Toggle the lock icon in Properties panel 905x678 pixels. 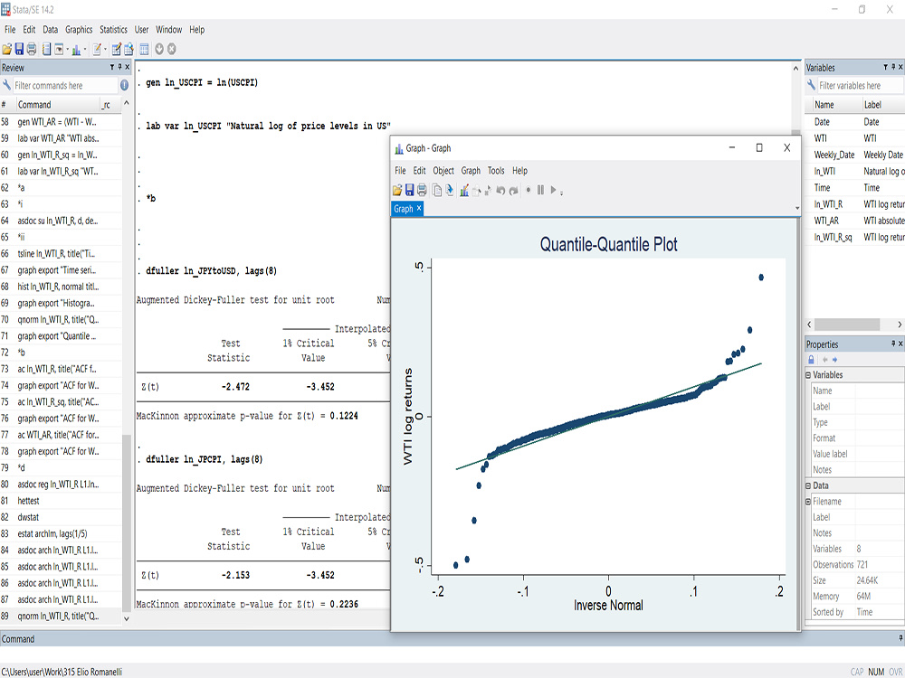pos(811,360)
